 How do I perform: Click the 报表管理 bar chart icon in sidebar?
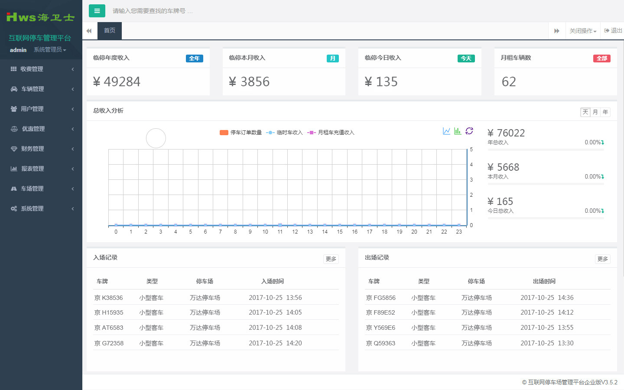pyautogui.click(x=14, y=169)
